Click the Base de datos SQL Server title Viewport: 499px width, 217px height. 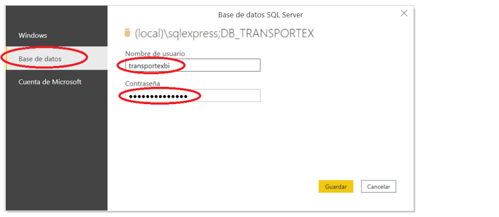(x=261, y=14)
